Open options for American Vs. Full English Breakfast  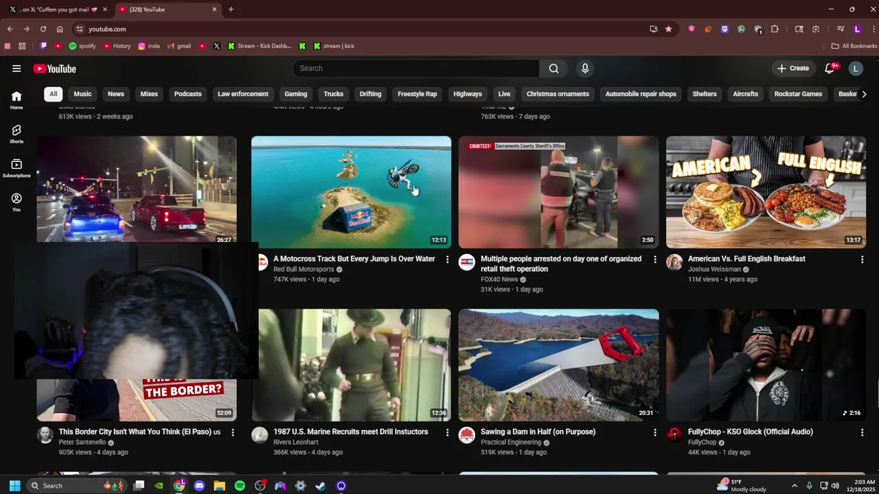point(862,259)
